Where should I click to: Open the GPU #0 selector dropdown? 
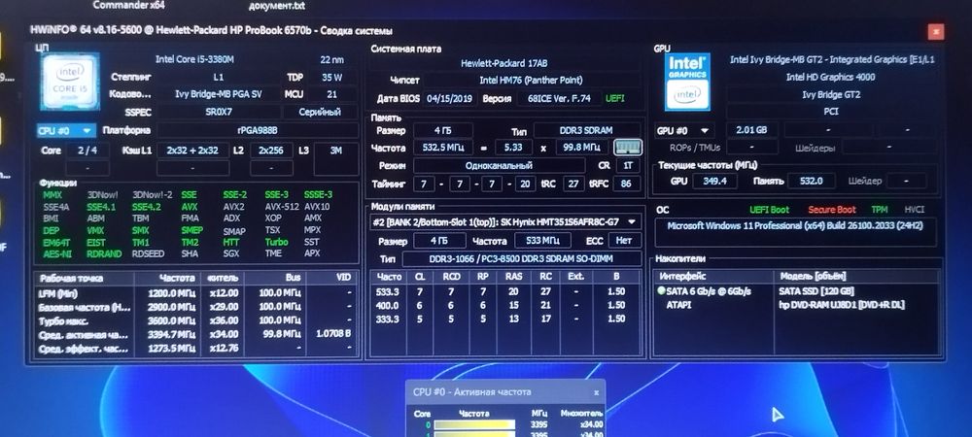(683, 130)
